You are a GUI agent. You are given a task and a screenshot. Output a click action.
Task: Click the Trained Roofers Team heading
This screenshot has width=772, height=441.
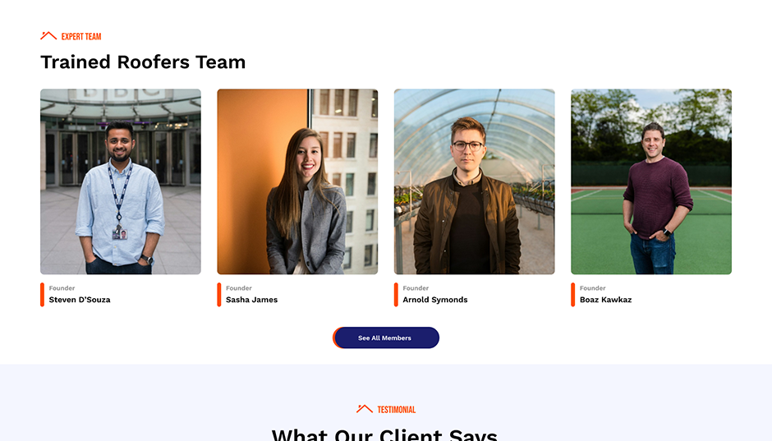pyautogui.click(x=143, y=62)
